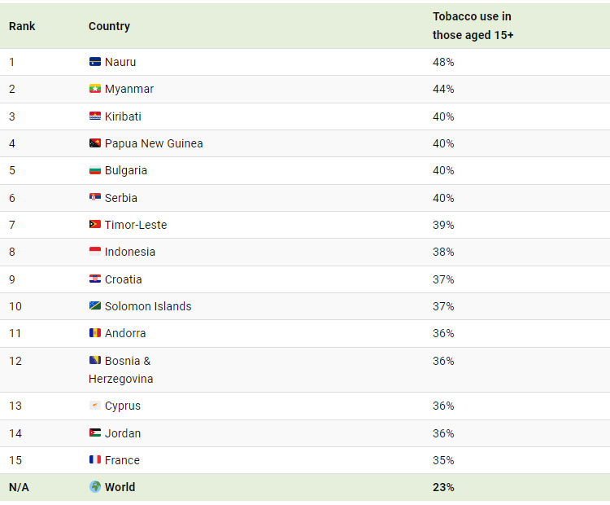This screenshot has height=505, width=610.
Task: Click the Croatia flag icon
Action: (x=94, y=279)
